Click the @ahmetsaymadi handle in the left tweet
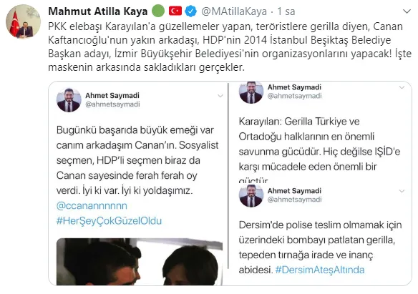The height and width of the screenshot is (294, 418). (x=112, y=104)
